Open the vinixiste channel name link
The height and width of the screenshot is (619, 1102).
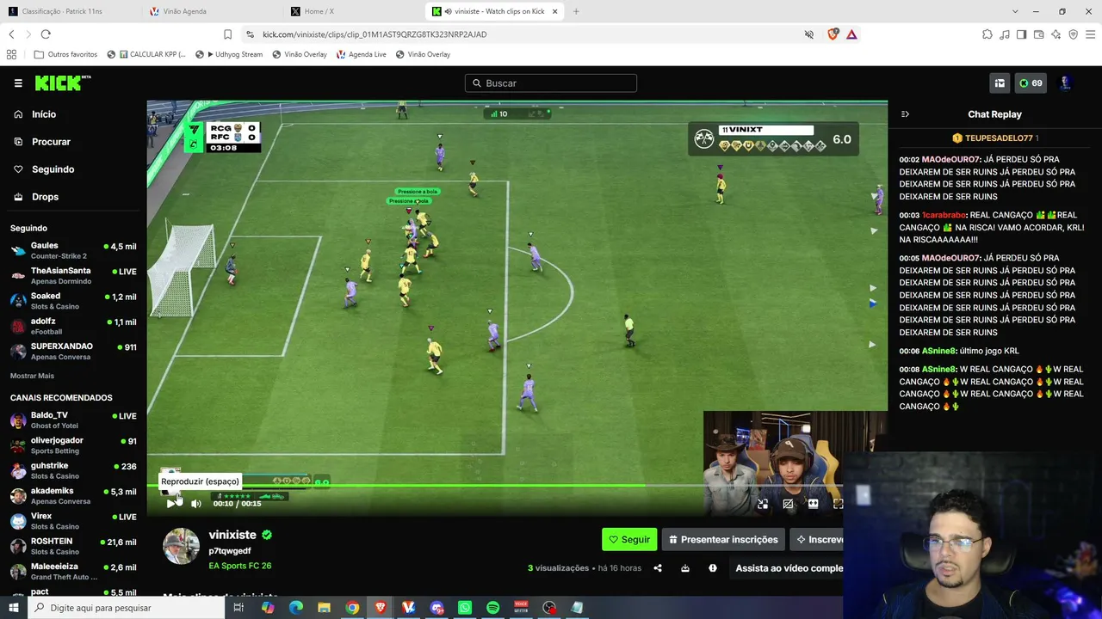pos(232,535)
